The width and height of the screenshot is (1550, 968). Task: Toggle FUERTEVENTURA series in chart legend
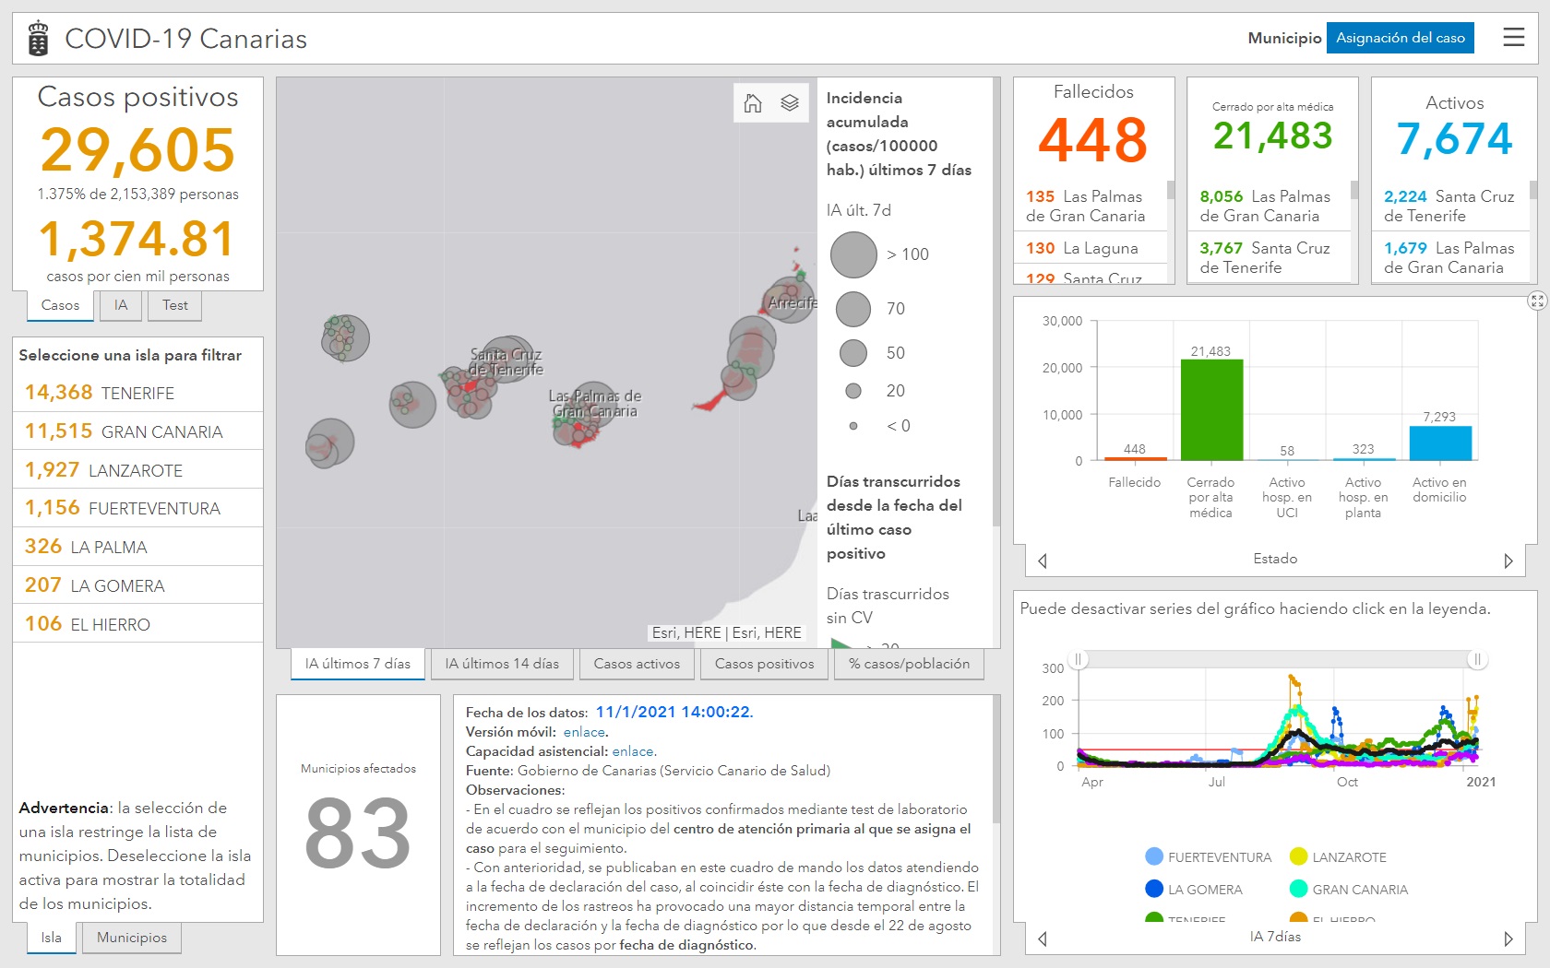(x=1209, y=857)
